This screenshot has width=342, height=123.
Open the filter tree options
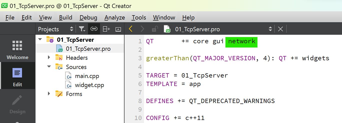click(82, 29)
